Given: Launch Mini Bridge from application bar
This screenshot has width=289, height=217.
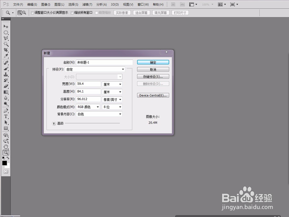Looking at the screenshot, I should pyautogui.click(x=182, y=4).
